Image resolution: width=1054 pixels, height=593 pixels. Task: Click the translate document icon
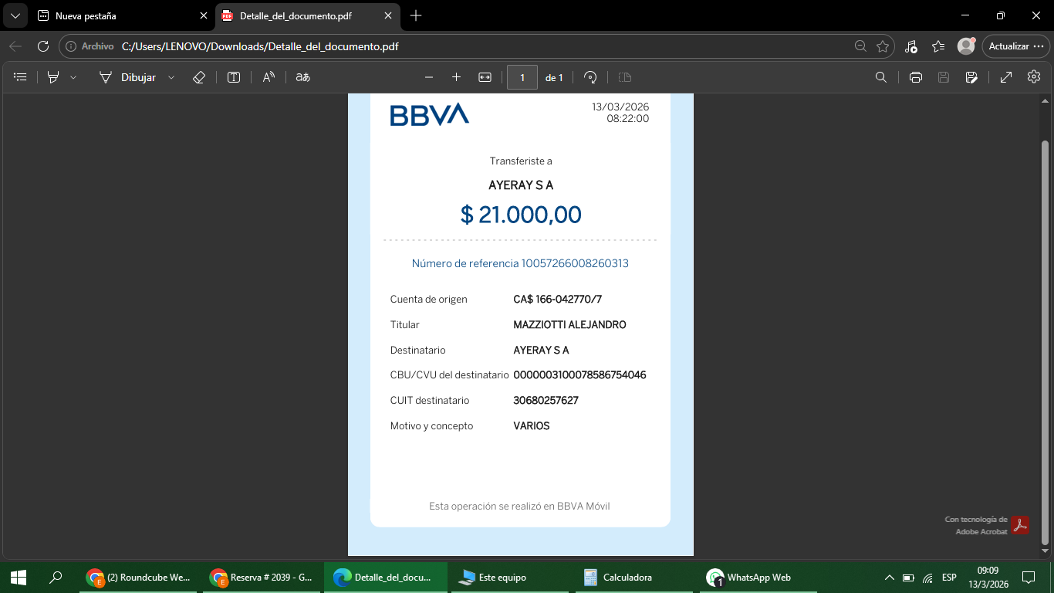click(303, 77)
